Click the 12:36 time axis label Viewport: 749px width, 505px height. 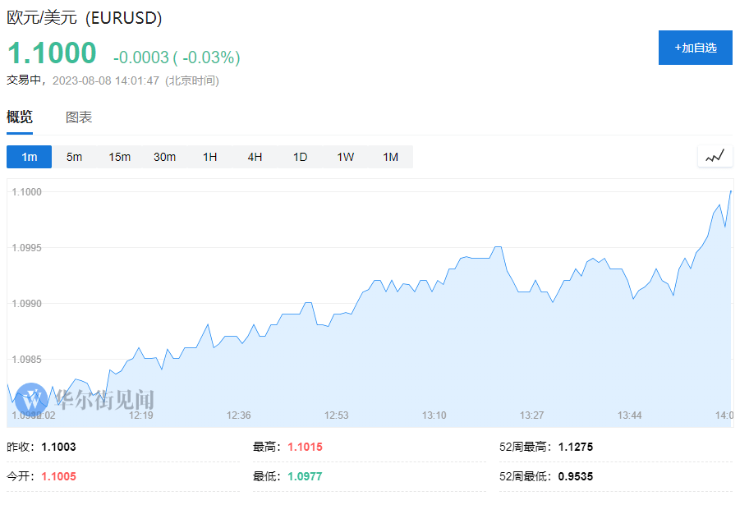pos(239,415)
